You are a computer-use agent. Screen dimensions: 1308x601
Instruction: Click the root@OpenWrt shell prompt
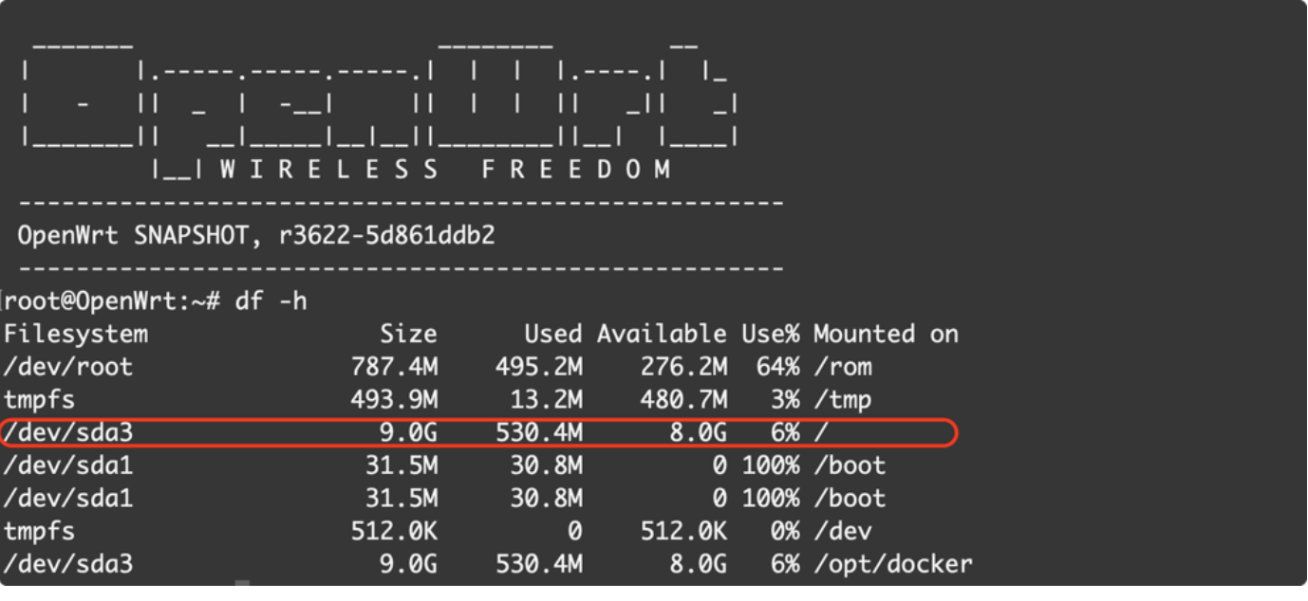[x=113, y=301]
